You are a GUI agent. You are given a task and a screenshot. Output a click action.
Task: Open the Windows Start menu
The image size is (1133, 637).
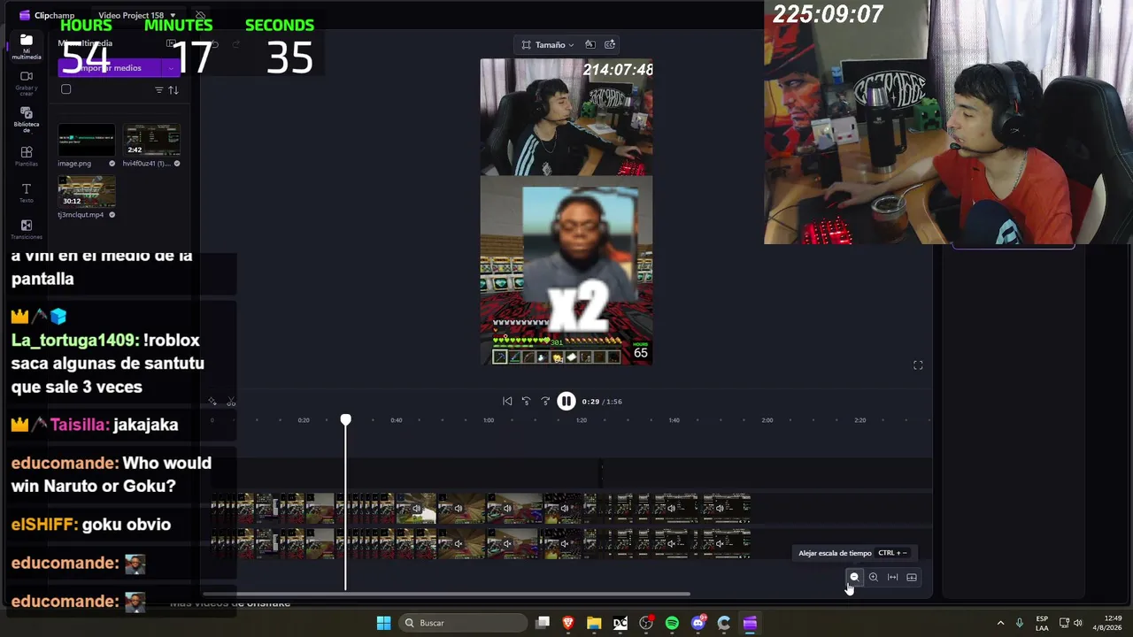(x=383, y=623)
